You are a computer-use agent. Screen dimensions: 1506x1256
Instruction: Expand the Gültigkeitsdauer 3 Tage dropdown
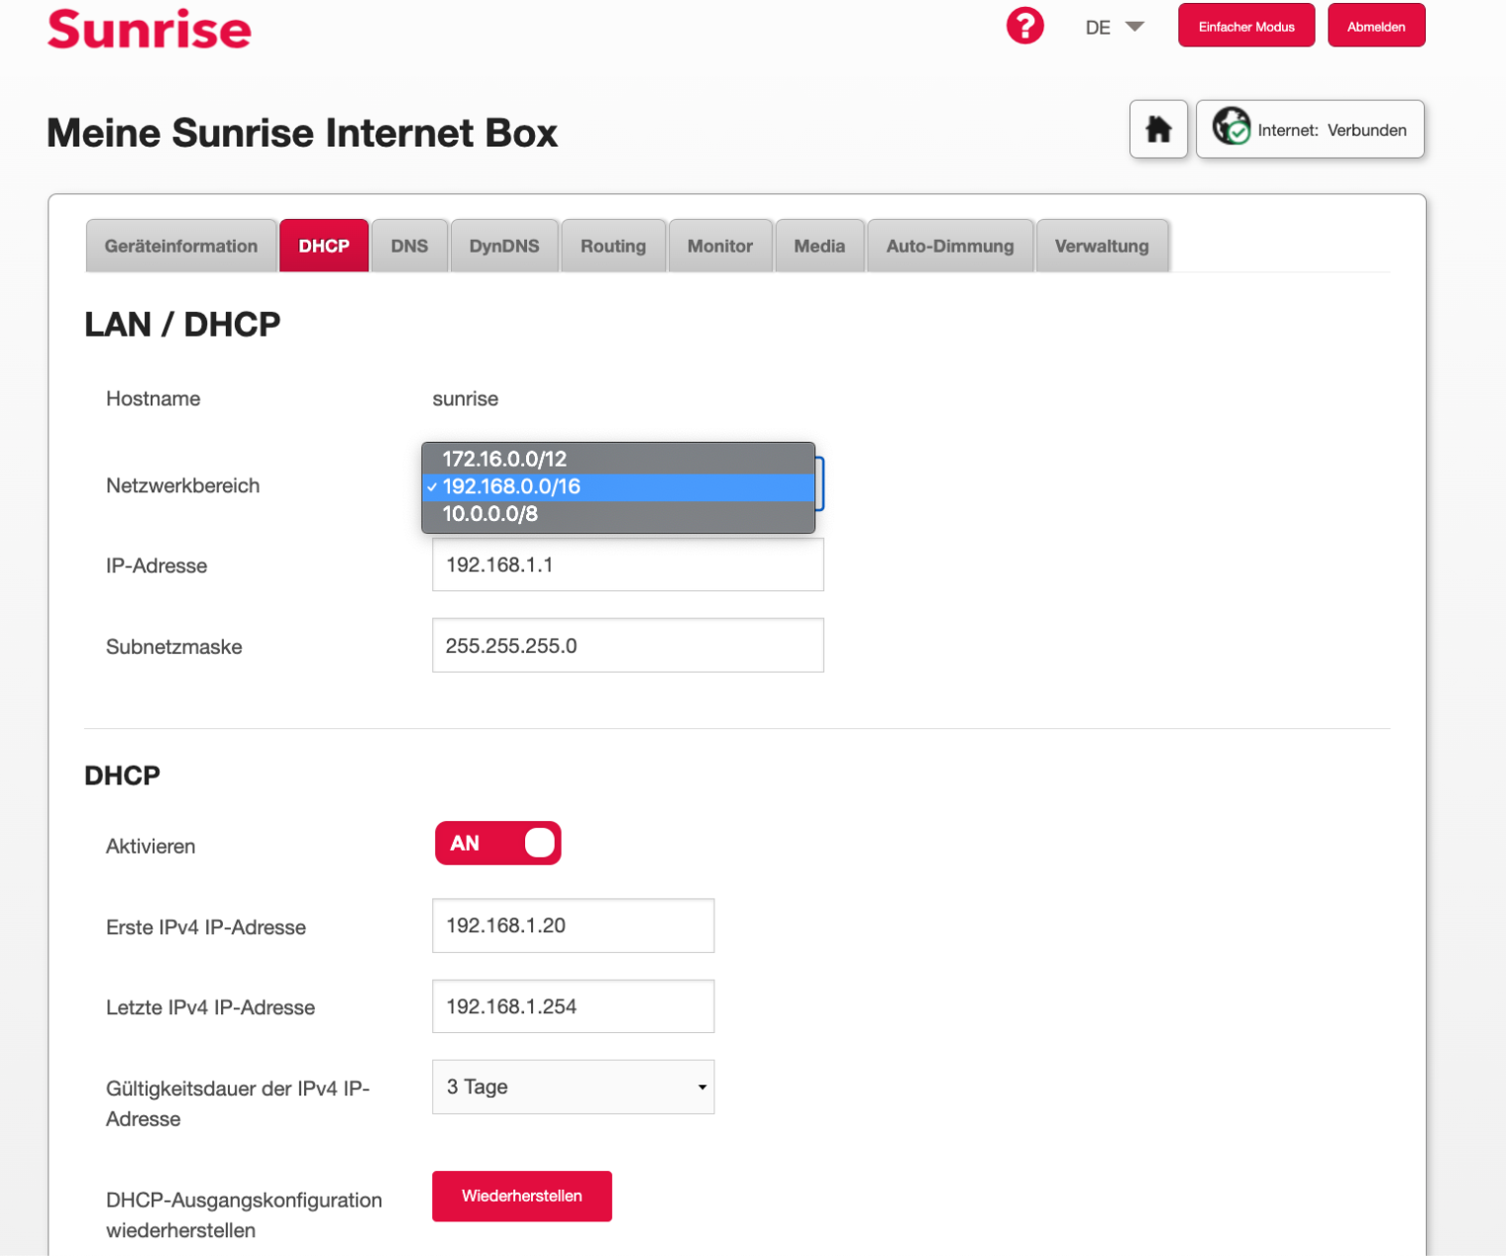(573, 1087)
